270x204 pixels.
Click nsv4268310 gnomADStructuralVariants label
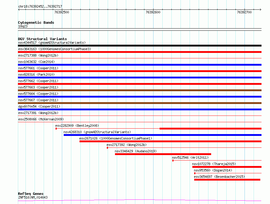click(97, 132)
